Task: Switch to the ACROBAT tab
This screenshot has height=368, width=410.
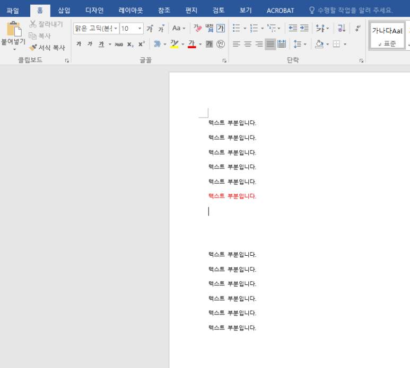Action: point(280,11)
